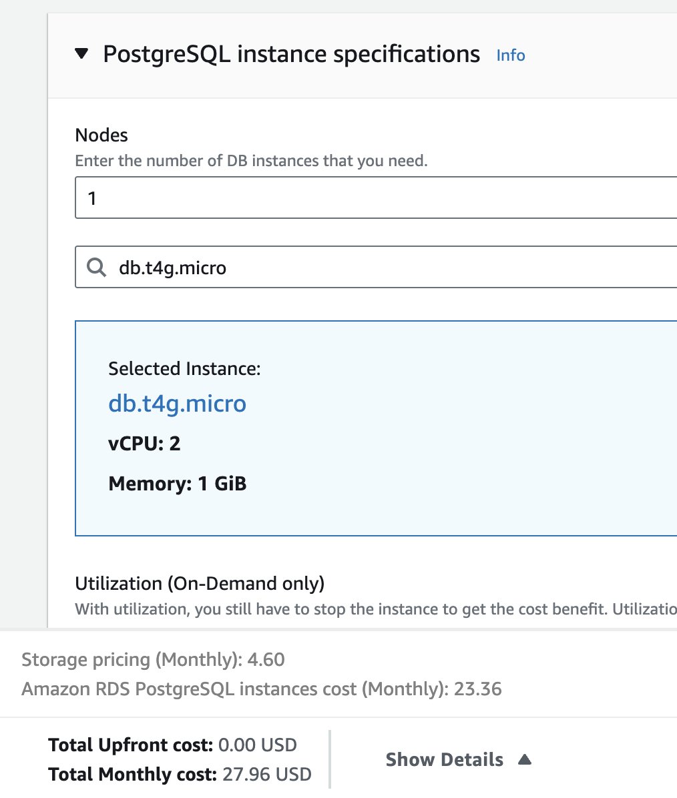Click the 'Total Upfront cost: 0.00 USD' text
The height and width of the screenshot is (798, 677).
coord(172,745)
